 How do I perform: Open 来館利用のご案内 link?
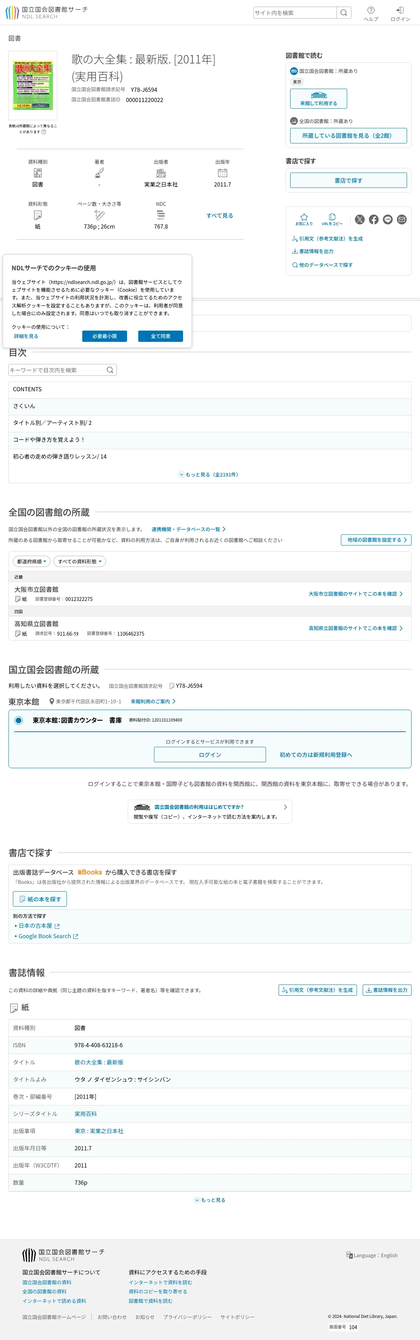click(x=153, y=701)
